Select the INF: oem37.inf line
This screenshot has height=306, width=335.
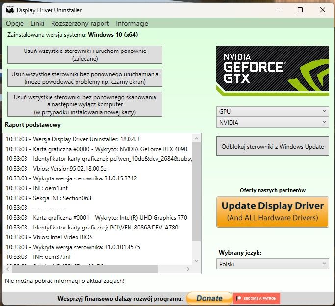38,257
